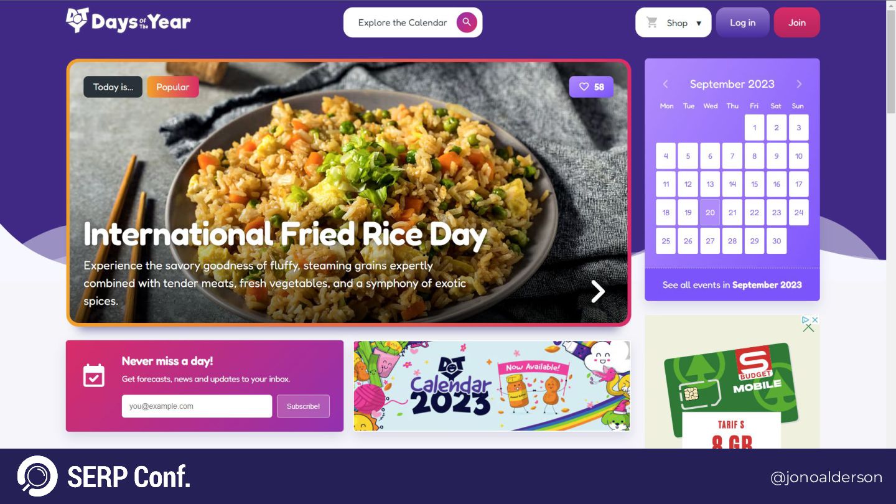Select the Popular tag
Viewport: 896px width, 504px height.
click(173, 87)
